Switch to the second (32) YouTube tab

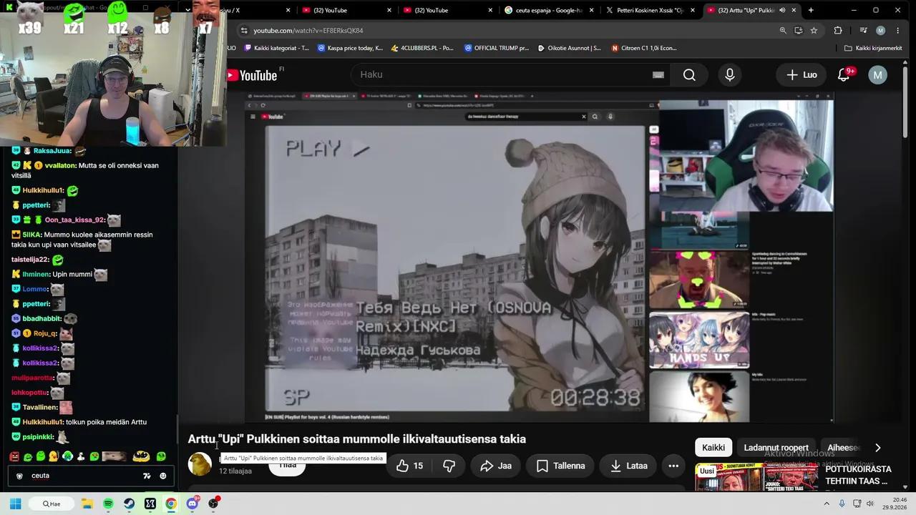coord(449,10)
